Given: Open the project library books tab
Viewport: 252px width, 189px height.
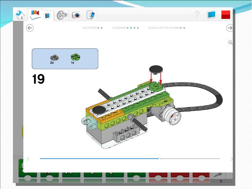Looking at the screenshot, I should tap(35, 14).
